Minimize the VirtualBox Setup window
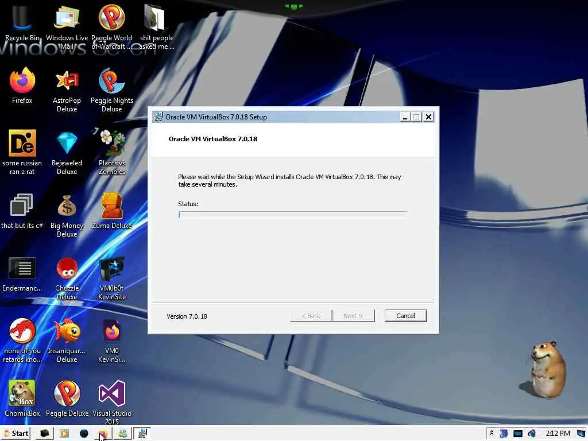 point(404,117)
